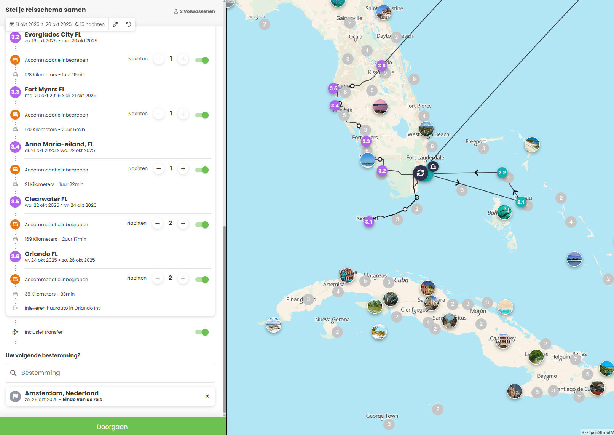Select Clearwater FL stop title
Viewport: 614px width, 435px height.
(46, 199)
